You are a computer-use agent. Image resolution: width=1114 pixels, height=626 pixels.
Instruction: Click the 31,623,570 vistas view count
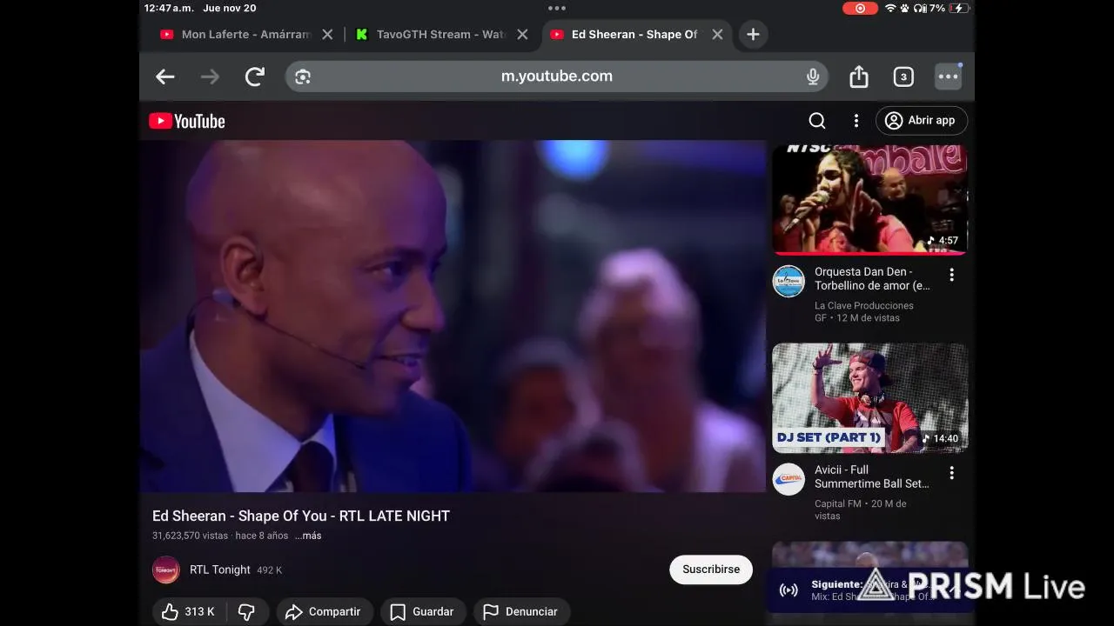[190, 536]
